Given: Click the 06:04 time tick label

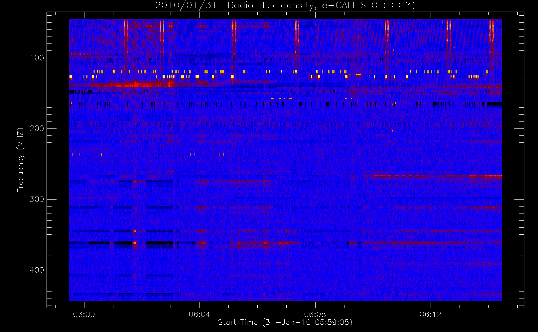Looking at the screenshot, I should pyautogui.click(x=200, y=314).
